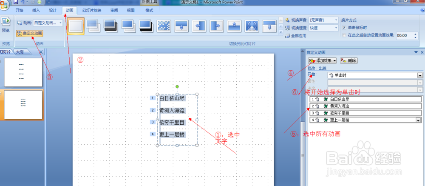The height and width of the screenshot is (186, 425).
Task: Close the slides outline pane
Action: pos(41,52)
